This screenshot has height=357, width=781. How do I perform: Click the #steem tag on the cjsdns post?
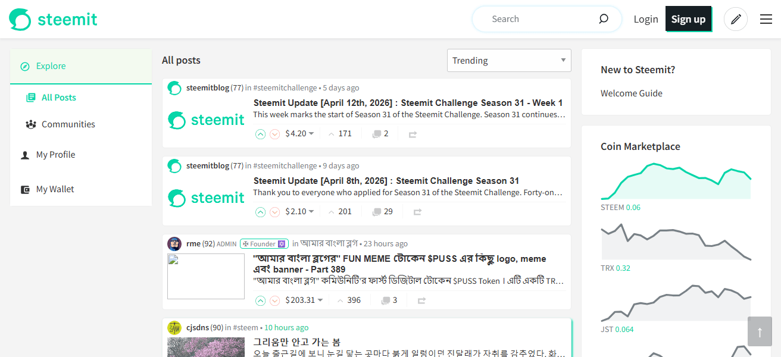pyautogui.click(x=245, y=328)
